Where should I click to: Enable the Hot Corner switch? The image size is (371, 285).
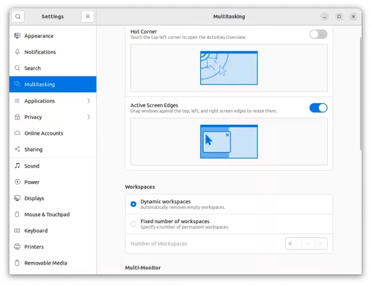(x=318, y=34)
